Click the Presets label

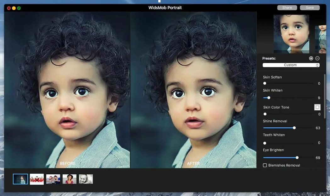(269, 58)
